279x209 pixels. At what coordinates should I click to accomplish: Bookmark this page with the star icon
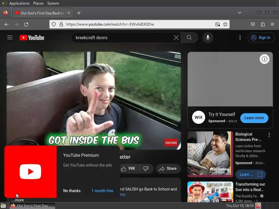pyautogui.click(x=225, y=24)
